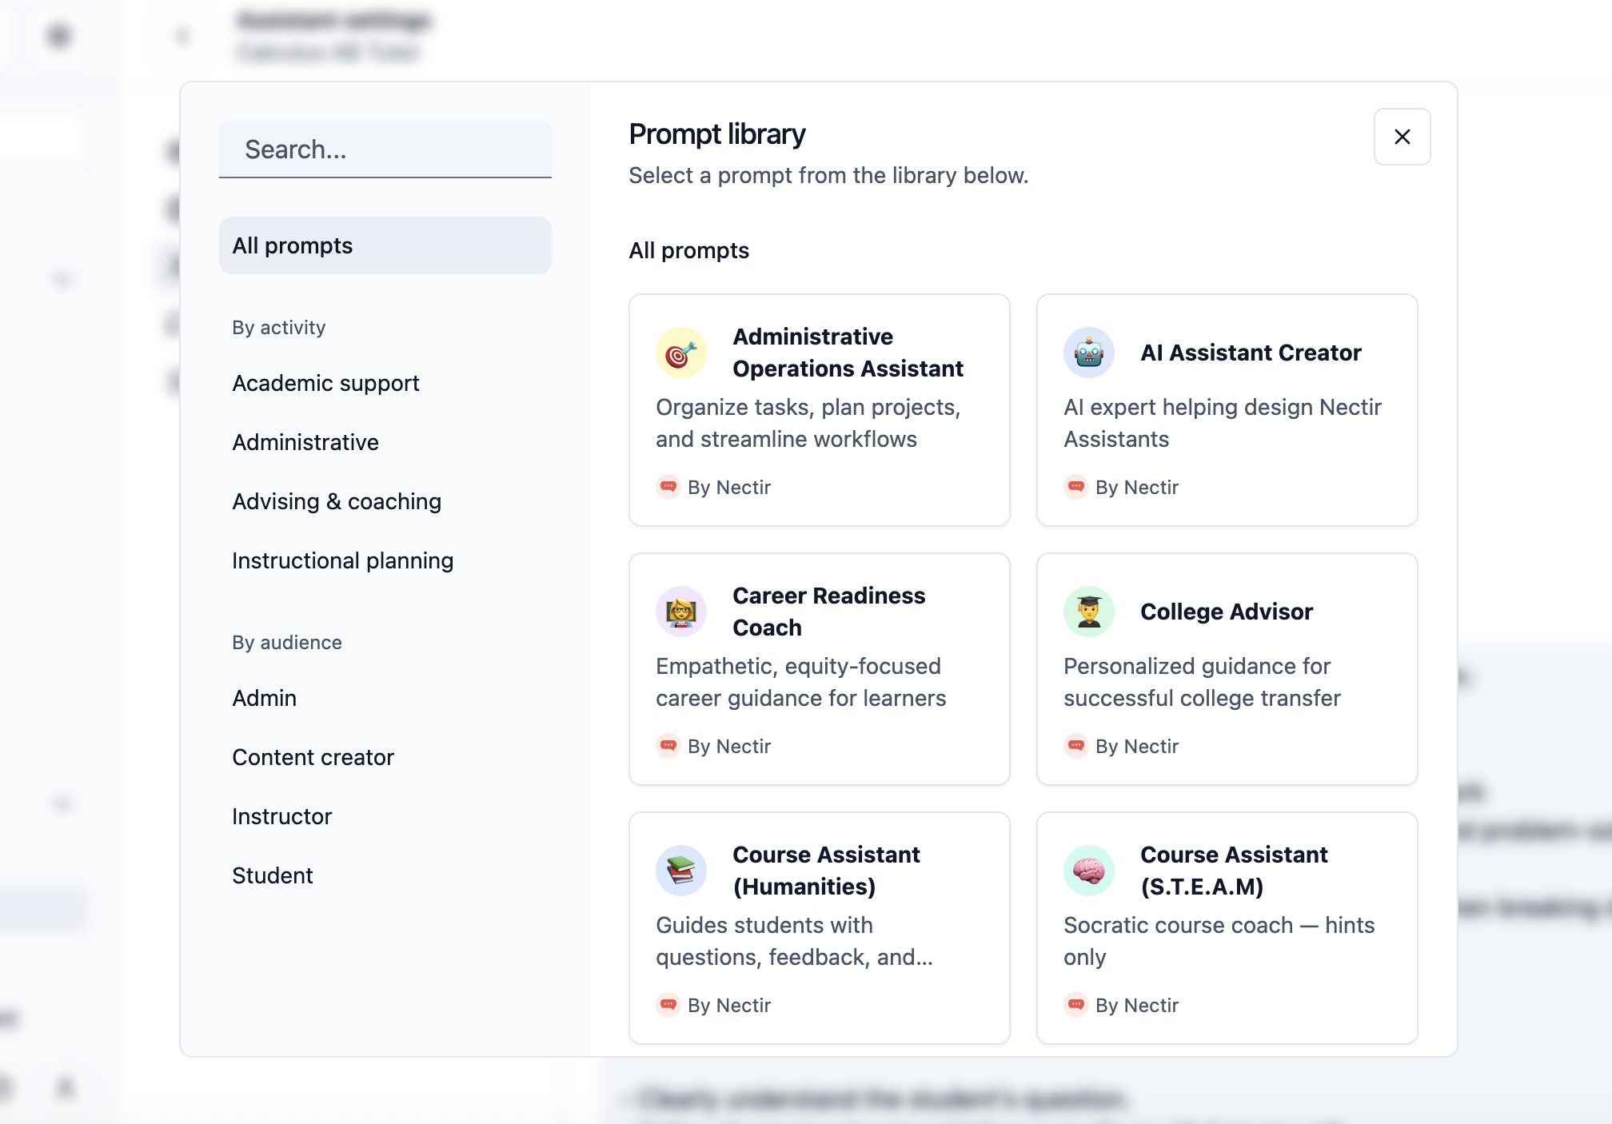The width and height of the screenshot is (1612, 1124).
Task: Click the search field in the prompt library
Action: pyautogui.click(x=385, y=149)
